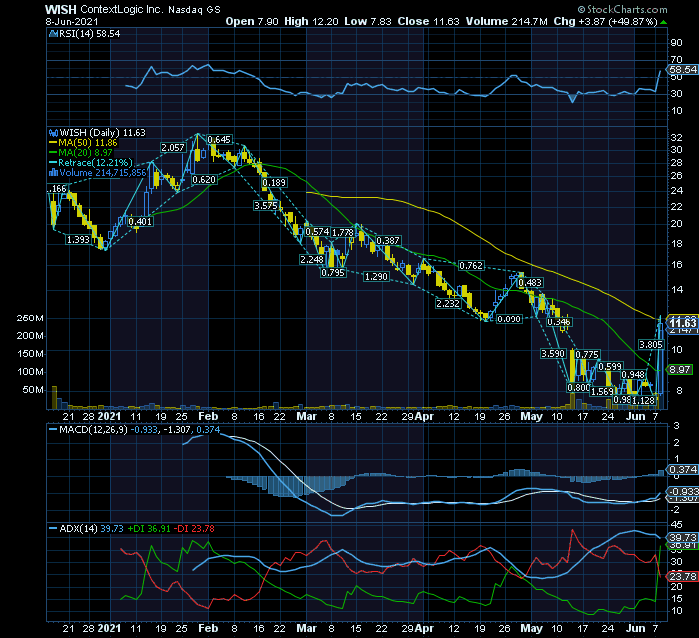Viewport: 699px width, 638px height.
Task: Click the WISH (Daily) candlestick legend icon
Action: pos(54,133)
